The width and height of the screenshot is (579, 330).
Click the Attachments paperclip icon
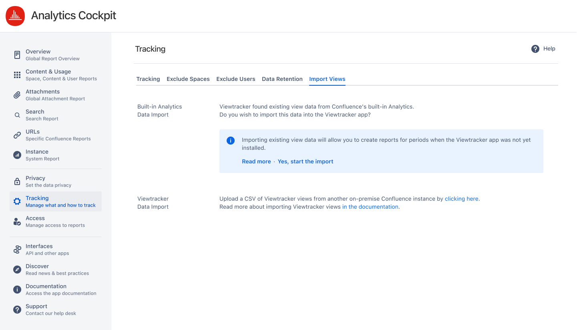click(17, 95)
